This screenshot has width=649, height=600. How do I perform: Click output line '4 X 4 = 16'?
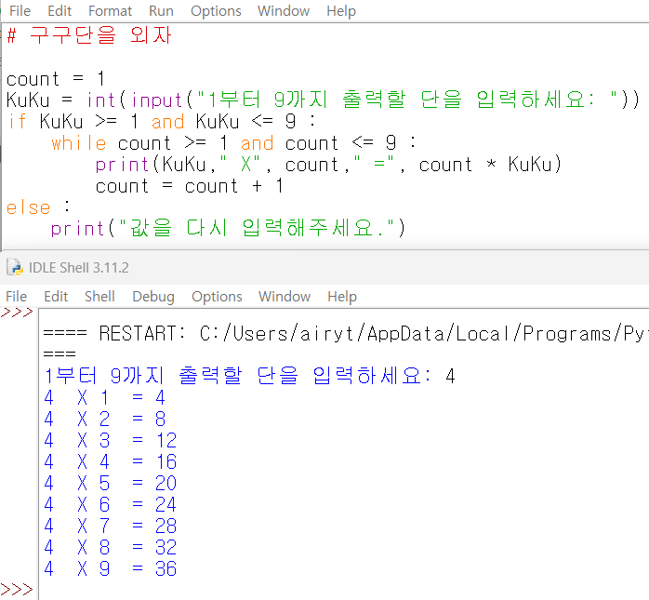pos(110,461)
